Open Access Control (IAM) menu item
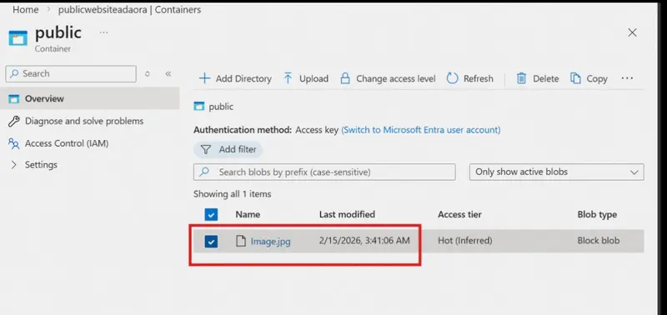Screen dimensions: 667x315 point(67,143)
